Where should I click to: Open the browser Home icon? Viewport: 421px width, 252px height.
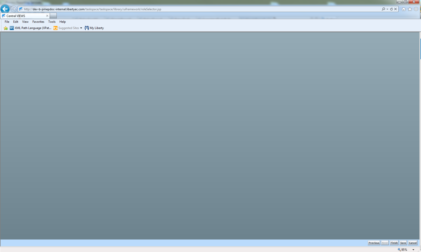[x=404, y=9]
